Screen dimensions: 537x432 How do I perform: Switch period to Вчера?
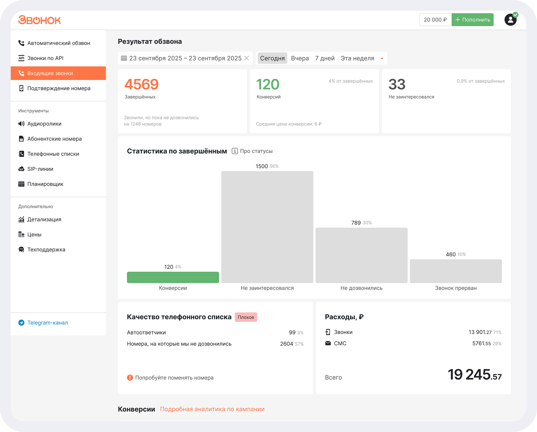click(300, 58)
